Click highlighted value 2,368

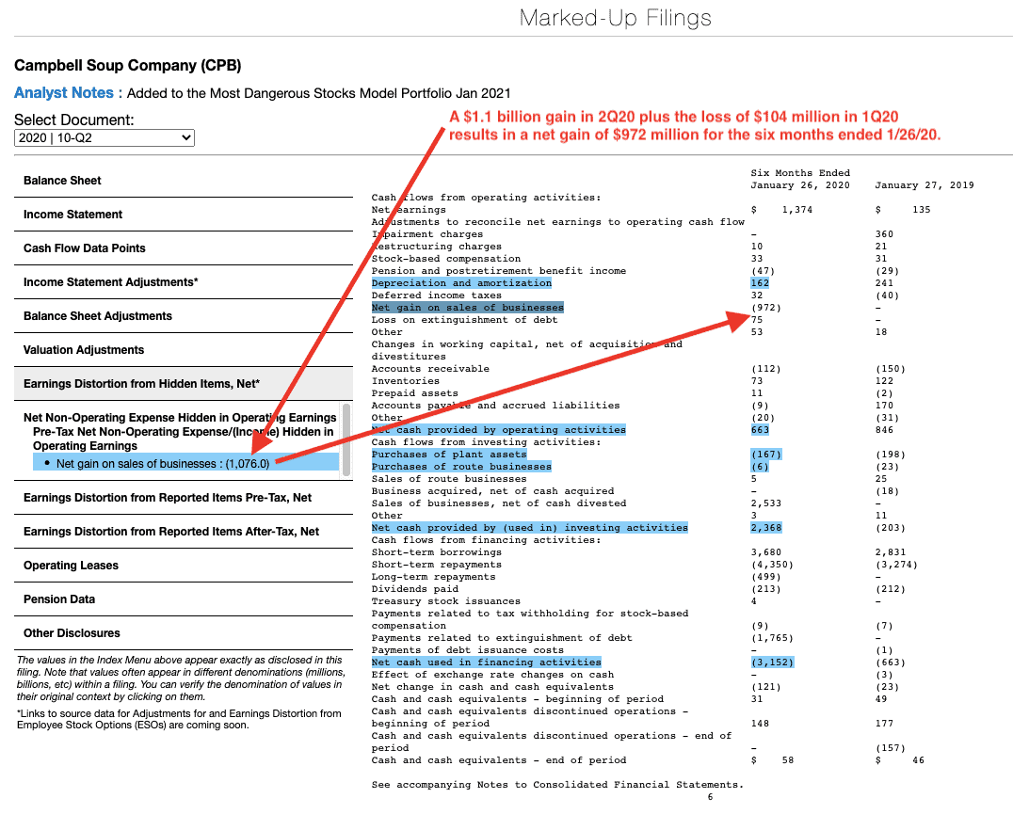(x=766, y=528)
